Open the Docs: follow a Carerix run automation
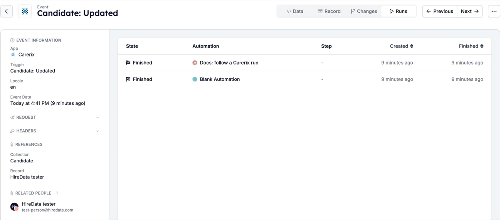This screenshot has height=220, width=501. (x=229, y=63)
